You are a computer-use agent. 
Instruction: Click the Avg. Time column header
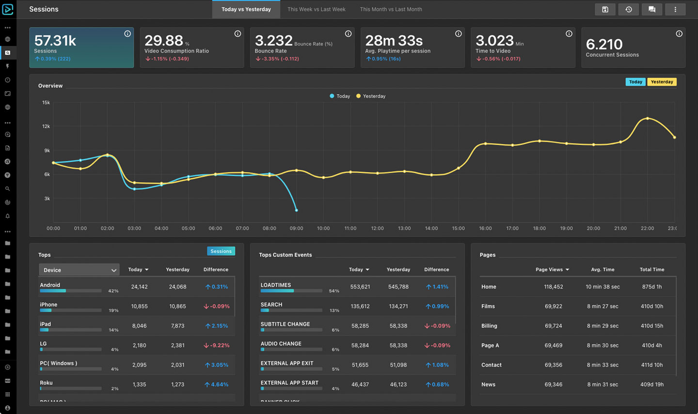coord(603,270)
